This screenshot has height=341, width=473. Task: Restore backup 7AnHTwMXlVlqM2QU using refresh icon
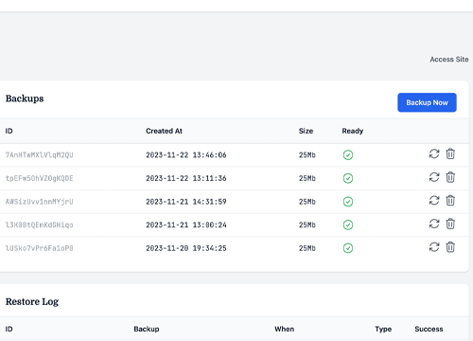coord(434,153)
